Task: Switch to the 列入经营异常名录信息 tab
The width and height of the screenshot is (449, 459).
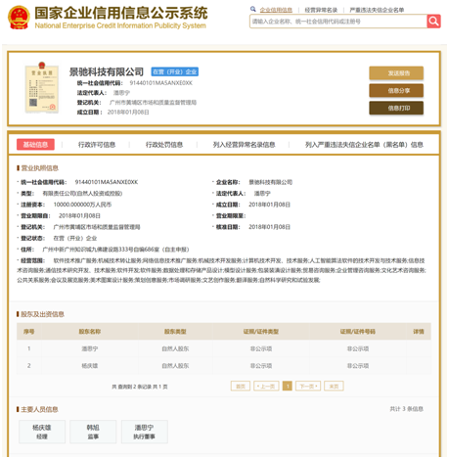Action: [244, 145]
